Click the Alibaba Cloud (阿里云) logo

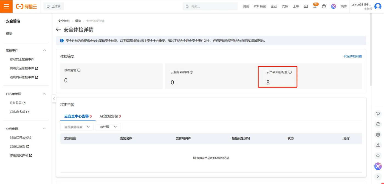point(26,6)
